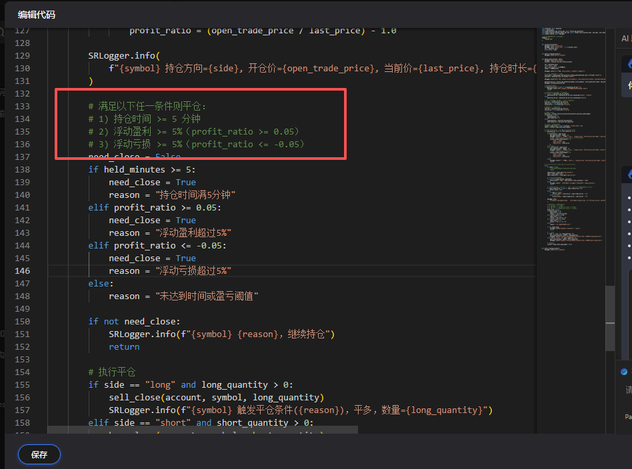Screen dimensions: 632x469
Task: Click 'if side == "long"' line 155
Action: click(191, 385)
